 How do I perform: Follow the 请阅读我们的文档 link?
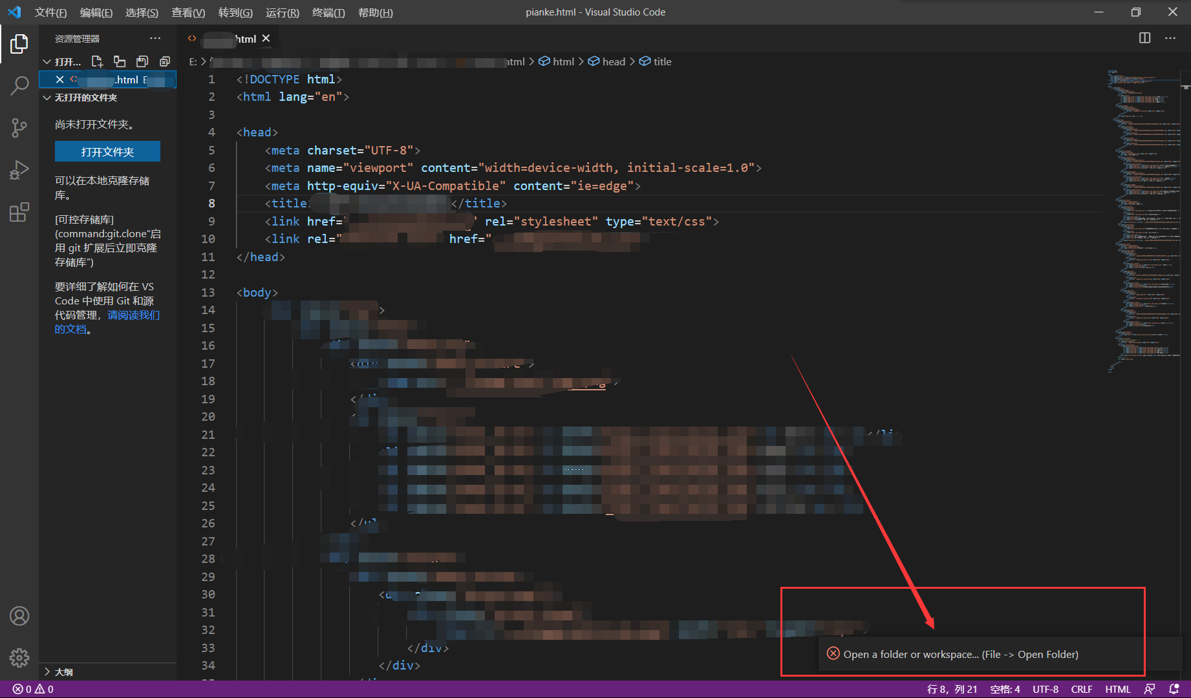(107, 322)
